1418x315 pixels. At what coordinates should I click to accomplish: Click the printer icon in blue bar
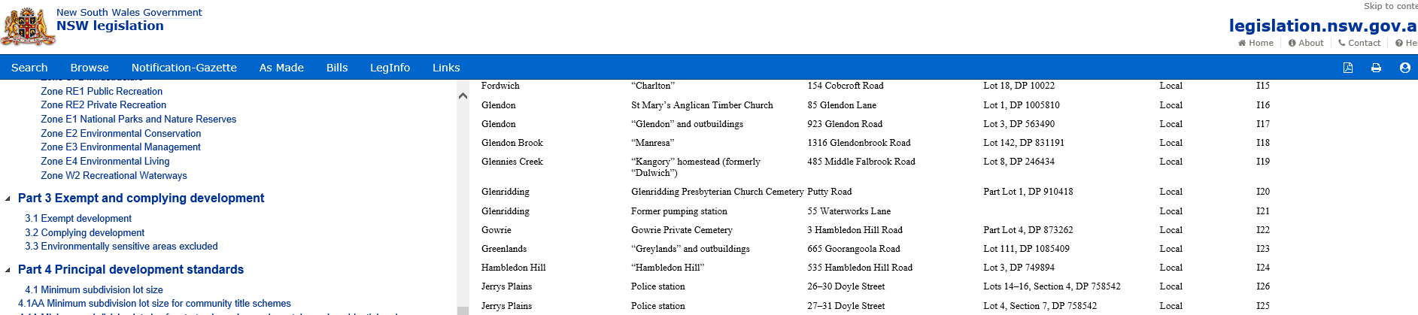(x=1376, y=68)
